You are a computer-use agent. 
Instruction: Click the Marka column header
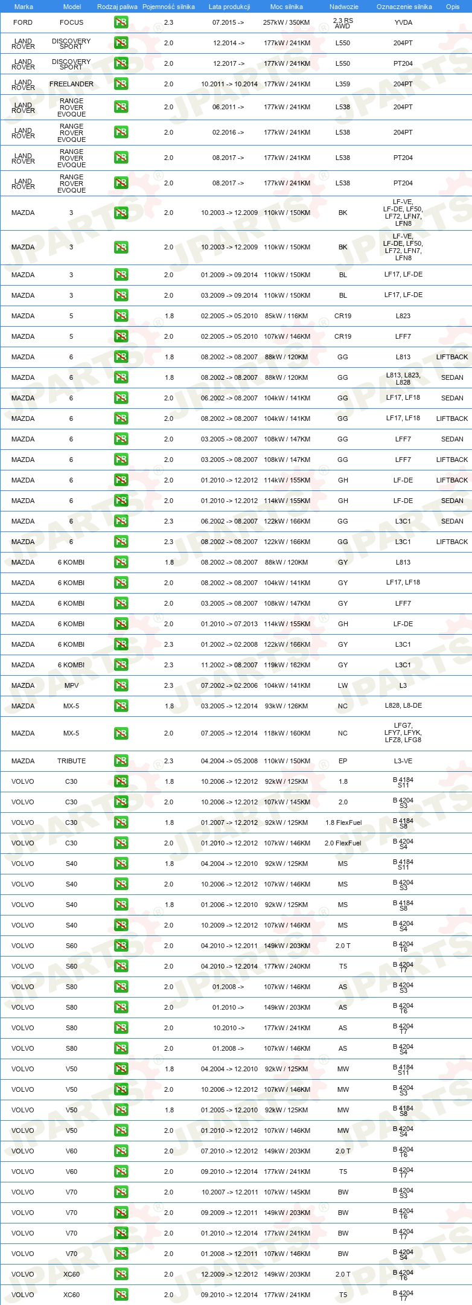tap(24, 7)
